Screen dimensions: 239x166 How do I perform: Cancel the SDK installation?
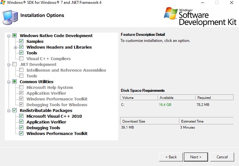click(x=222, y=157)
